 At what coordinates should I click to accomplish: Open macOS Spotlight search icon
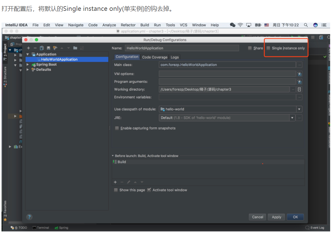[x=306, y=25]
